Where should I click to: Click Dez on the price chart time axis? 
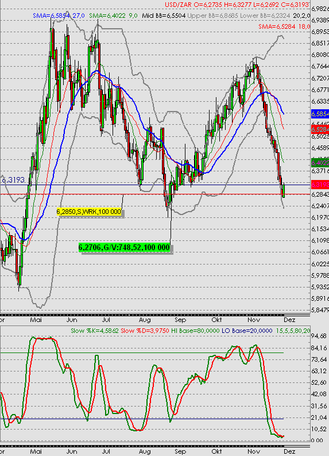289,320
